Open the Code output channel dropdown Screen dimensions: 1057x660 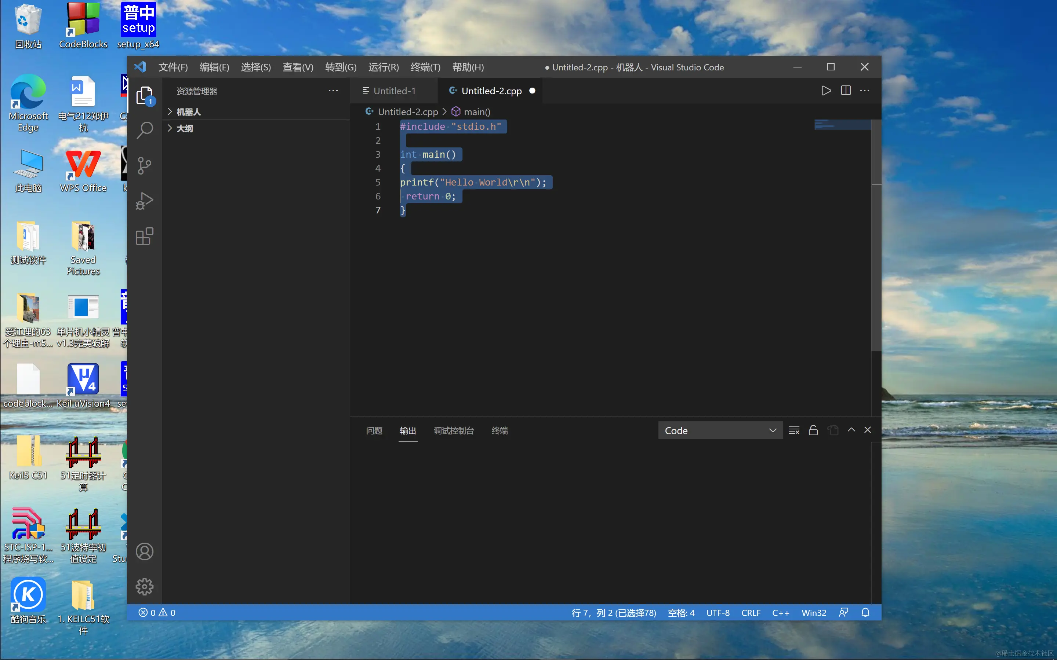pyautogui.click(x=720, y=430)
